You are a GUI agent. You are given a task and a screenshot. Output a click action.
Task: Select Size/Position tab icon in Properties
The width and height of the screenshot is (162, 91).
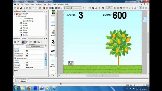pyautogui.click(x=19, y=42)
